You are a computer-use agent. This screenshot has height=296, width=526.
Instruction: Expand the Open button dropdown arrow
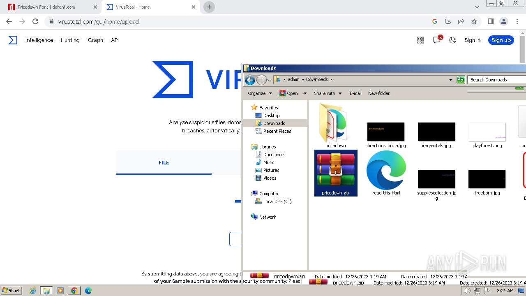pos(305,93)
